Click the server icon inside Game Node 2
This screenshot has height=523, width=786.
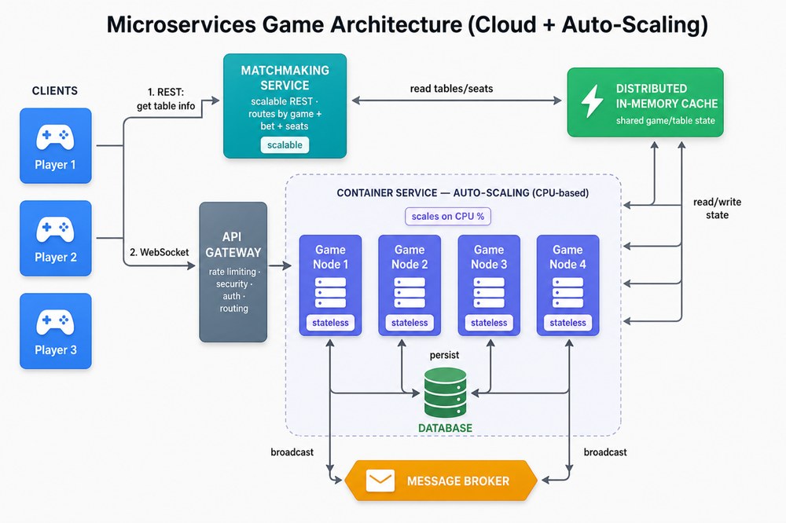click(410, 293)
